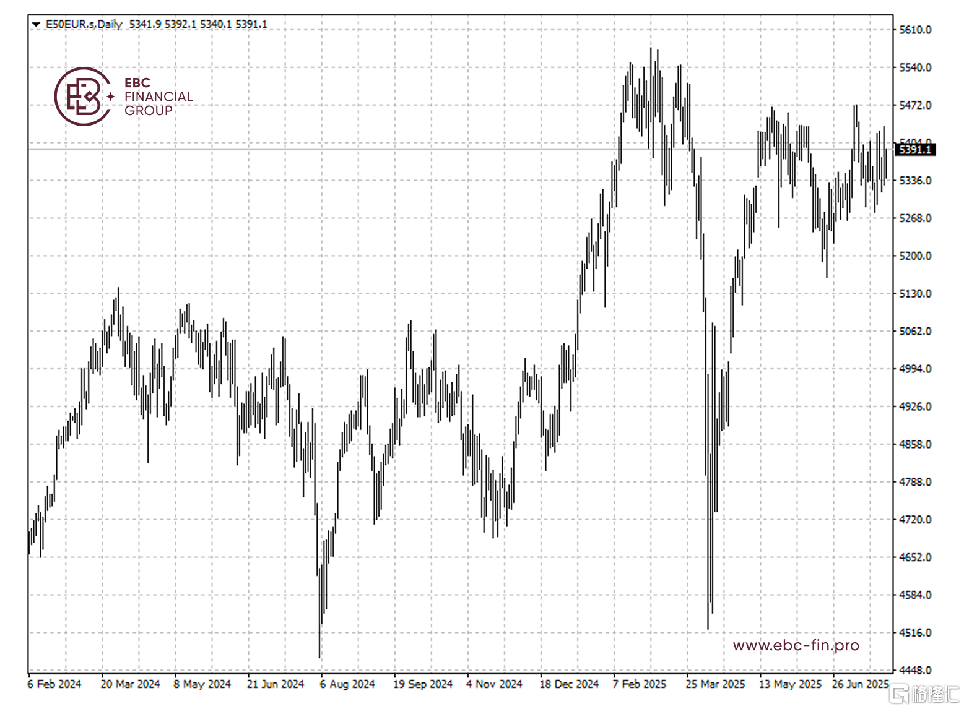
Task: Click the close value 5391.1 in header
Action: pyautogui.click(x=251, y=24)
